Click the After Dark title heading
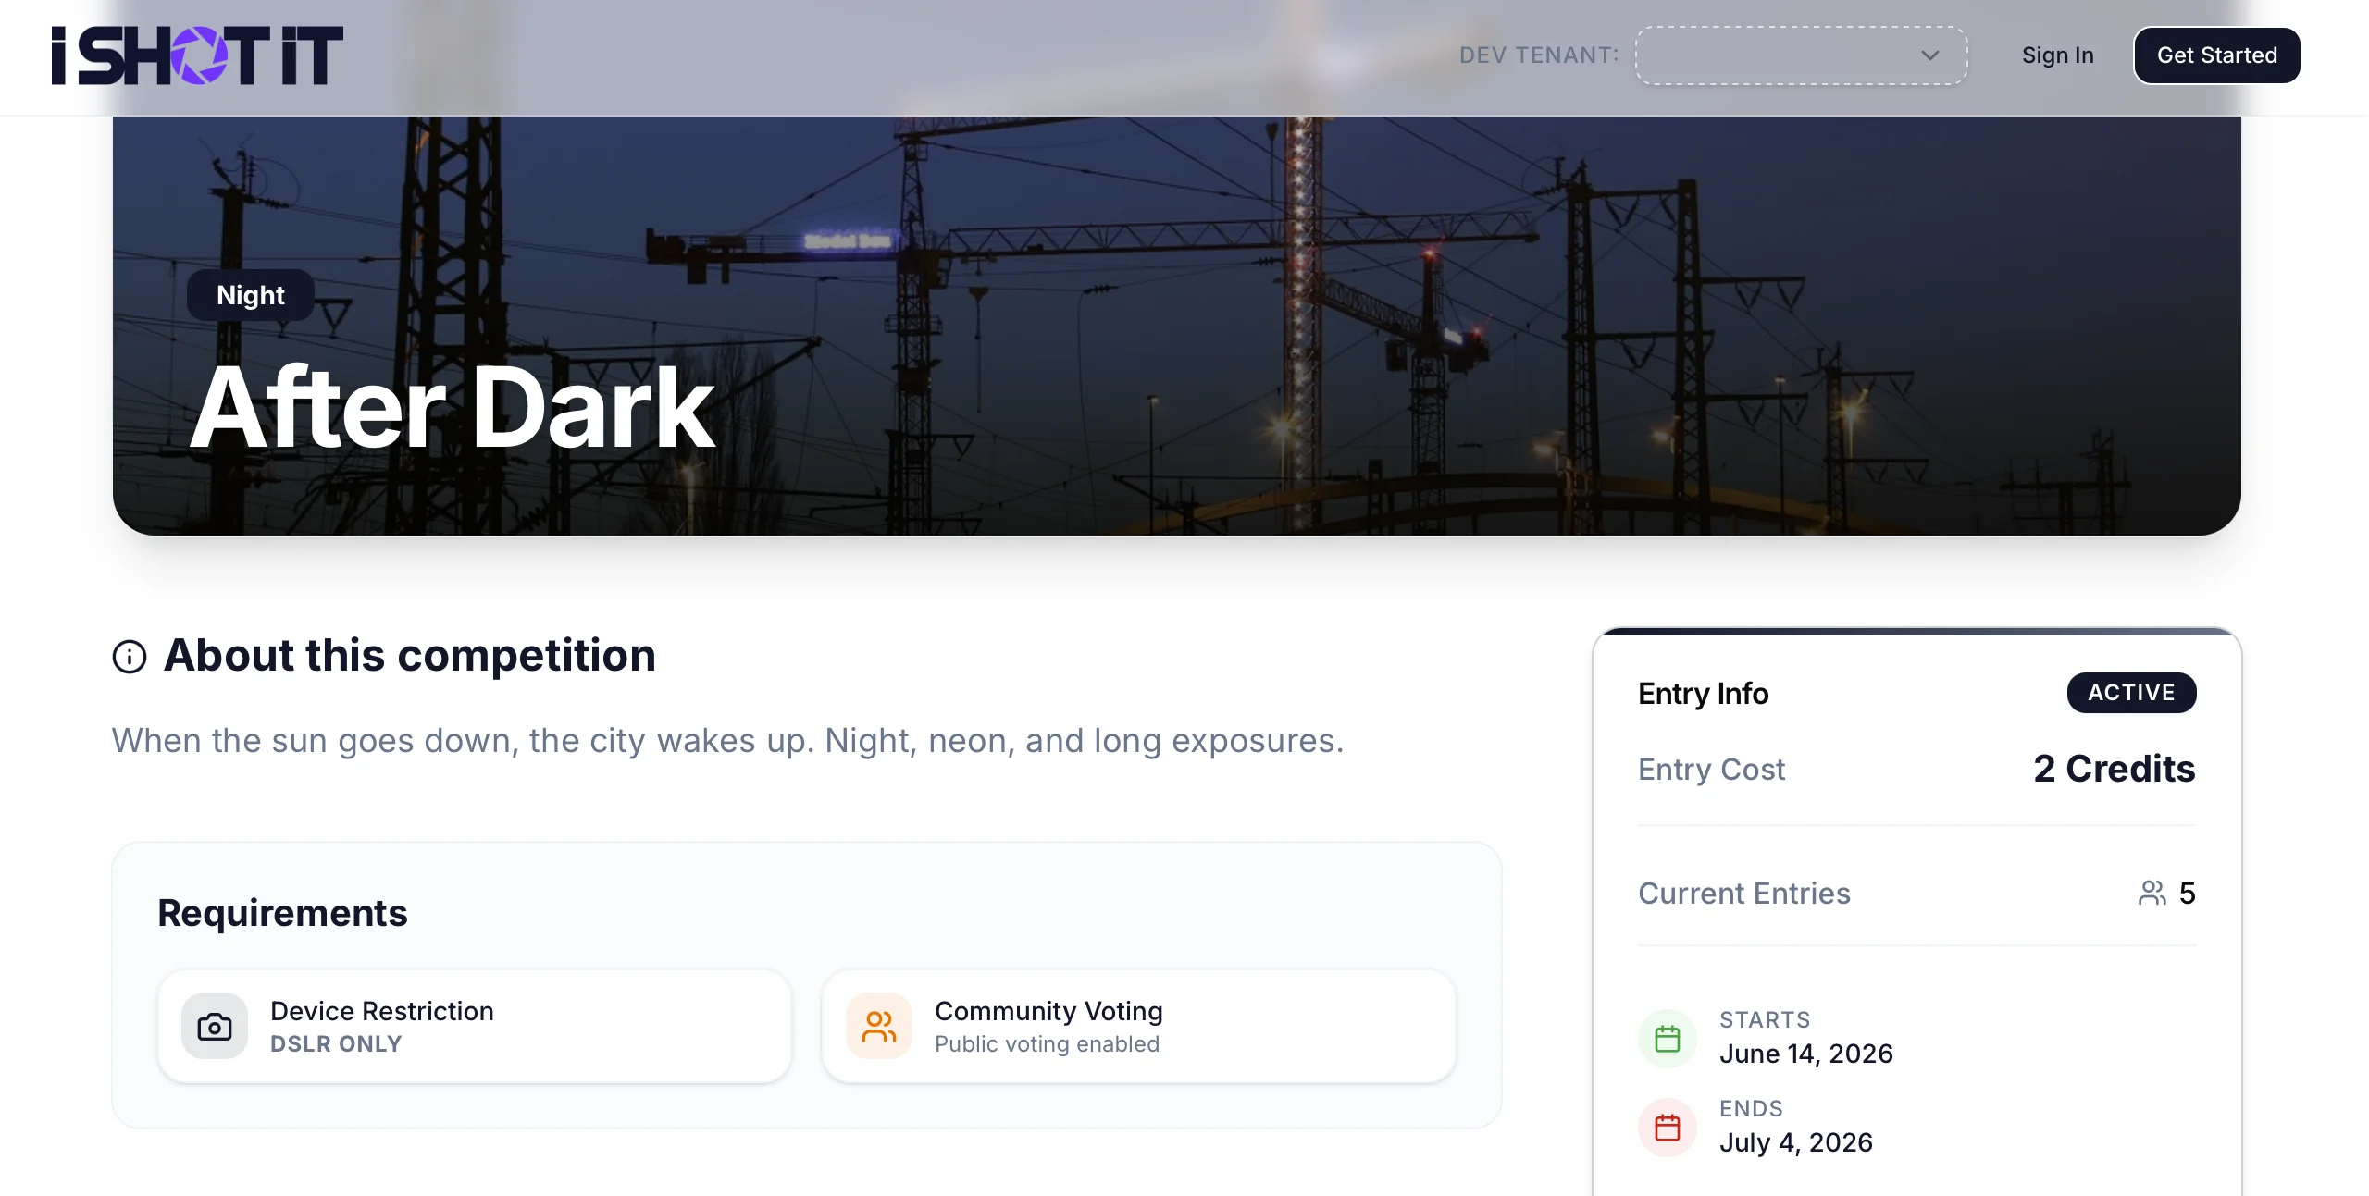 pyautogui.click(x=453, y=407)
